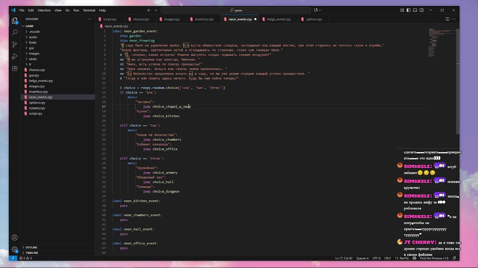Open the Extensions view
This screenshot has height=268, width=478.
[15, 68]
